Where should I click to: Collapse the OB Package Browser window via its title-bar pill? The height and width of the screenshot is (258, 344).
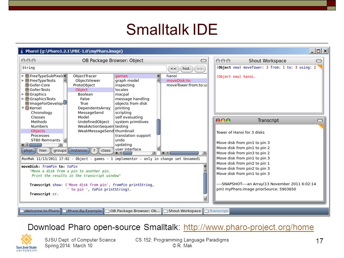[x=204, y=61]
